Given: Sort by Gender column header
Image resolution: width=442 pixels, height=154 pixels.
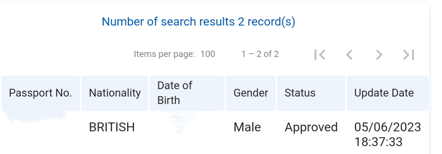Looking at the screenshot, I should [251, 93].
